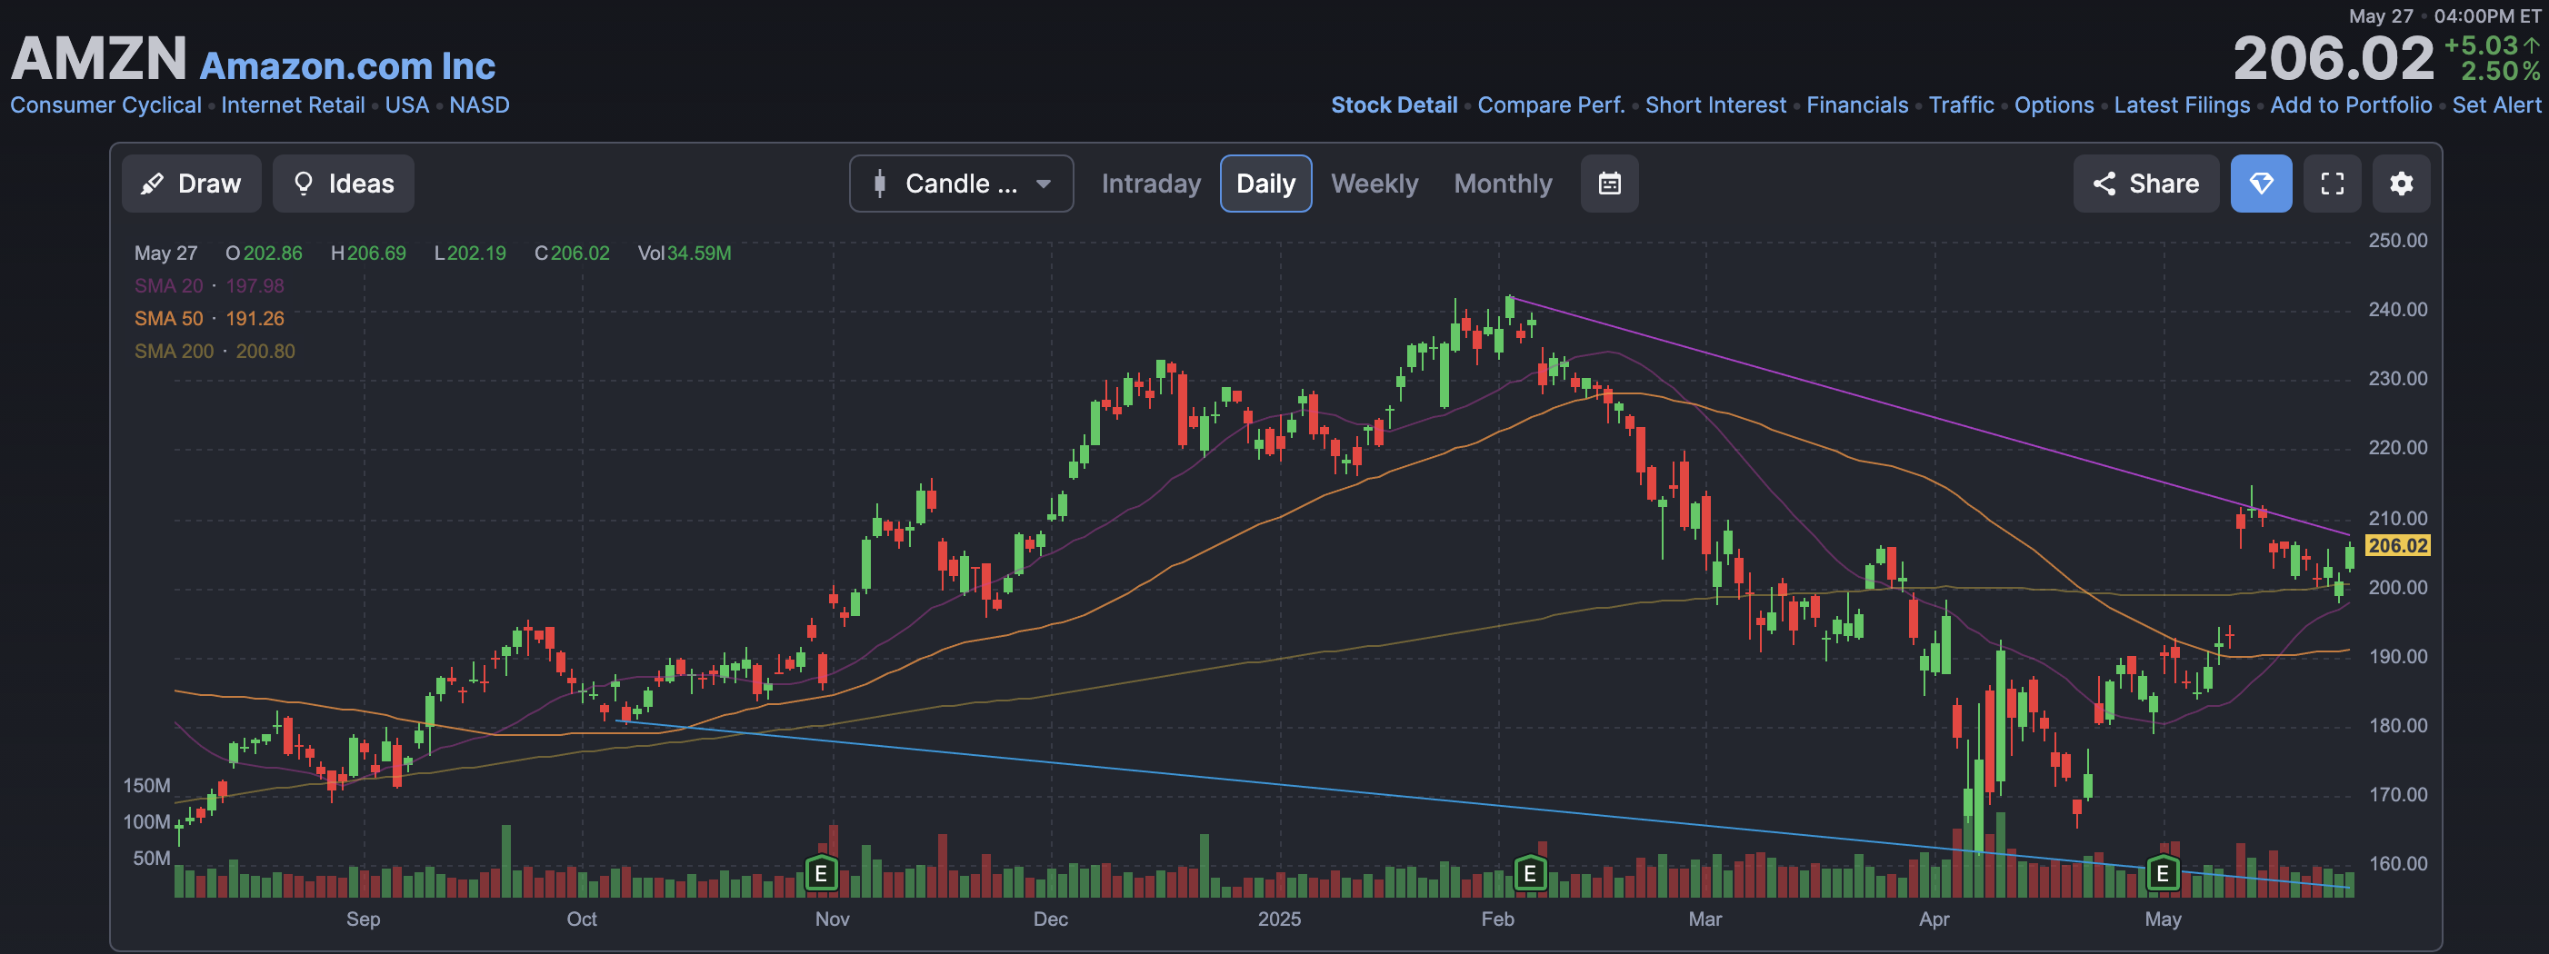Click the 2025 time axis label
The image size is (2549, 954).
(1278, 919)
